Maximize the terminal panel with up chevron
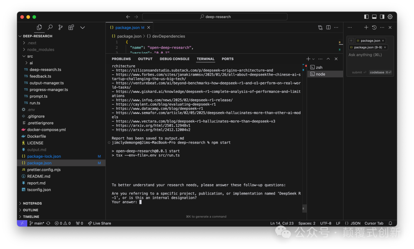This screenshot has height=249, width=414. coord(328,59)
